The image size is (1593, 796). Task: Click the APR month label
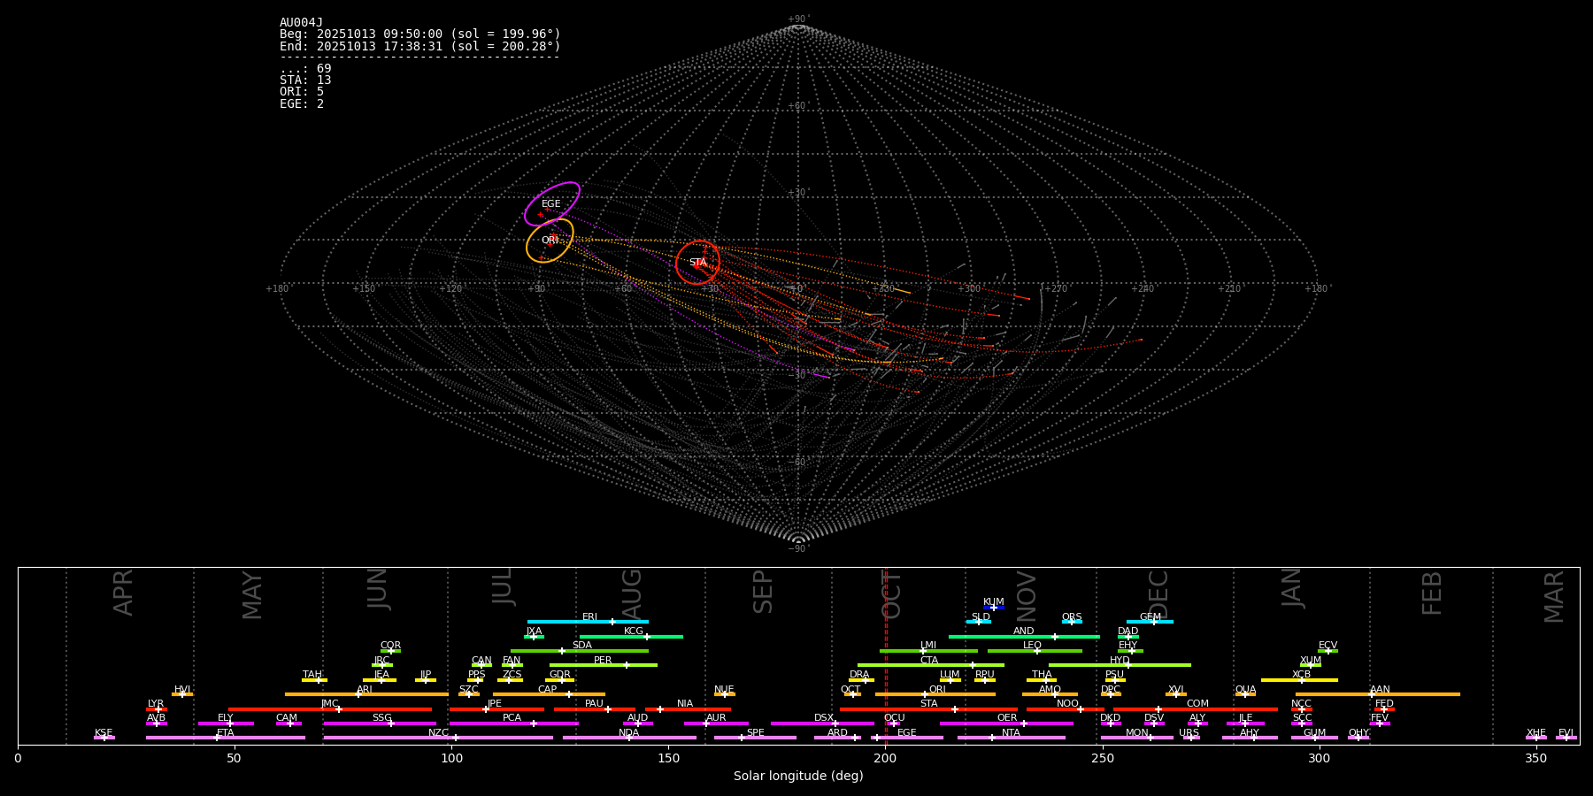point(124,593)
